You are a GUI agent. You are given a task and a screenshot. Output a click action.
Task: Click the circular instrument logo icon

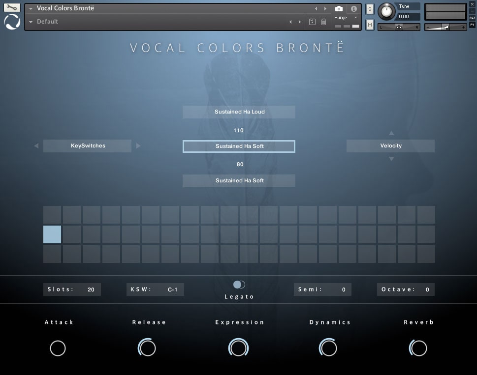(12, 22)
